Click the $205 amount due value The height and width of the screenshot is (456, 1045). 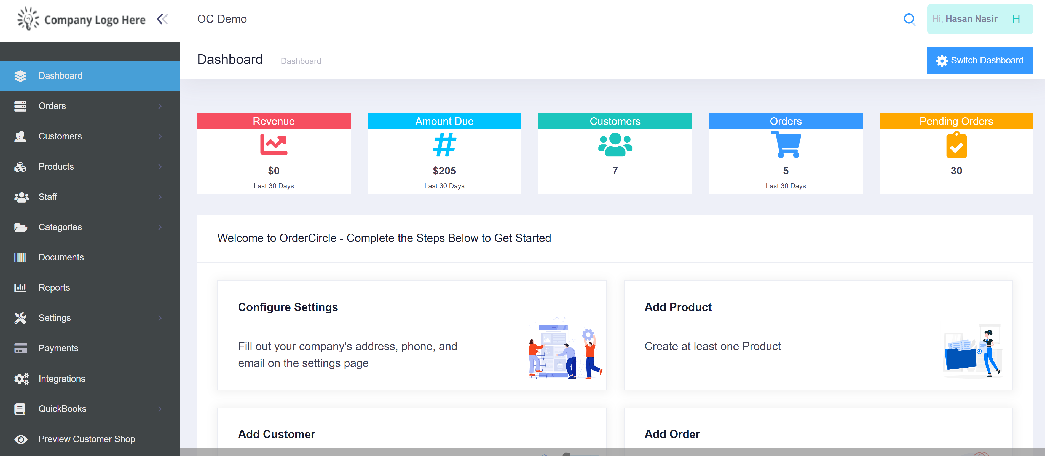point(444,171)
